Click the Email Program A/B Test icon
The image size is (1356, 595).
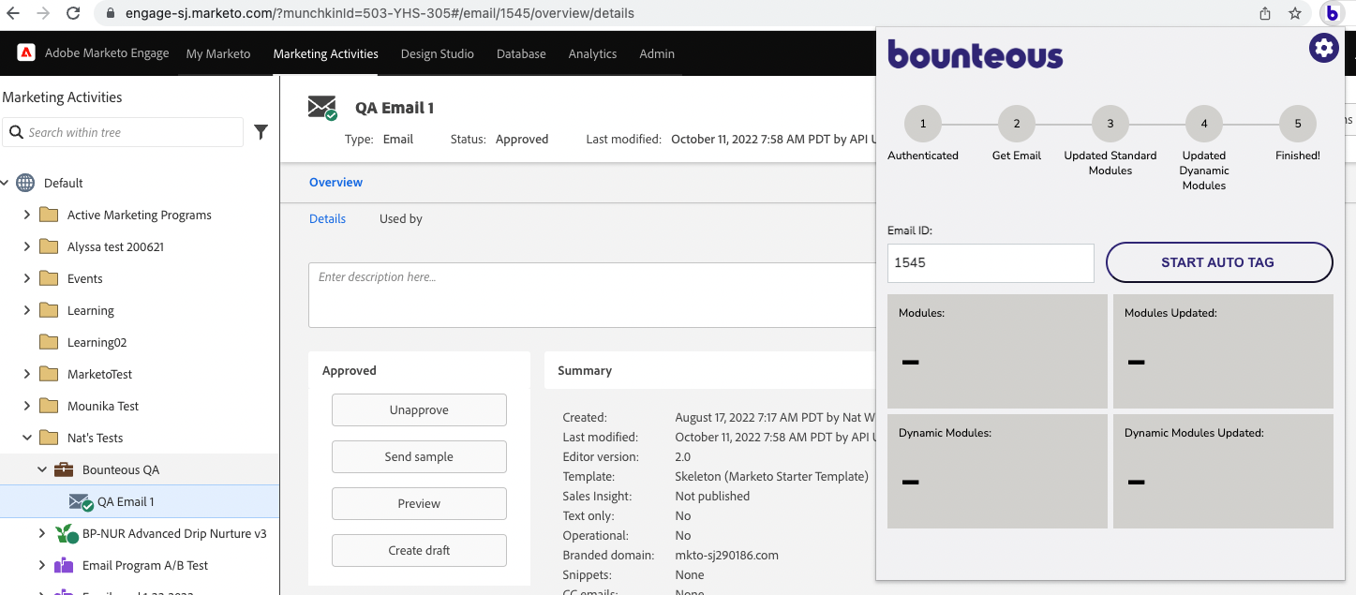(64, 565)
